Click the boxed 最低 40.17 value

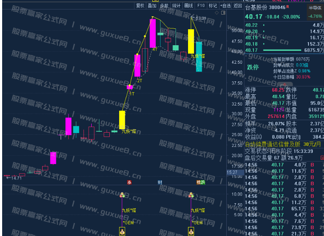click(278, 103)
